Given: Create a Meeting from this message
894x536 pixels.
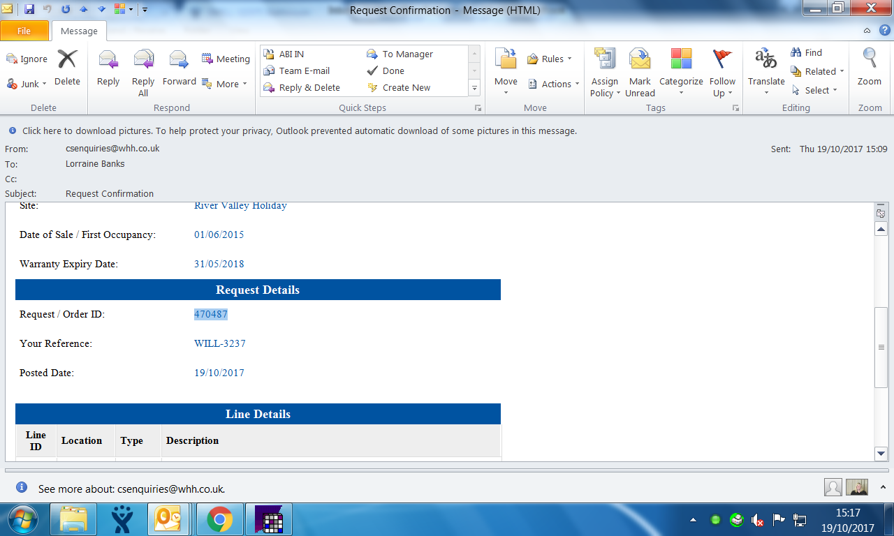Looking at the screenshot, I should 226,59.
